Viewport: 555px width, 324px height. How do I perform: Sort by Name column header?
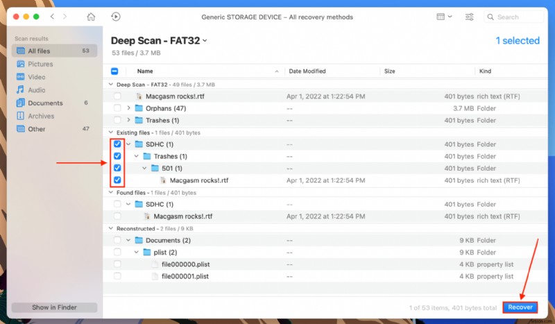point(145,71)
